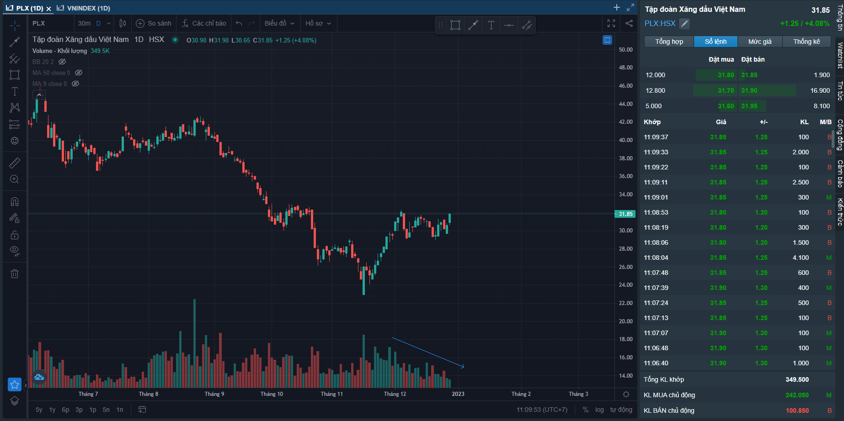Select the crosshair cursor tool
844x421 pixels.
pos(15,26)
